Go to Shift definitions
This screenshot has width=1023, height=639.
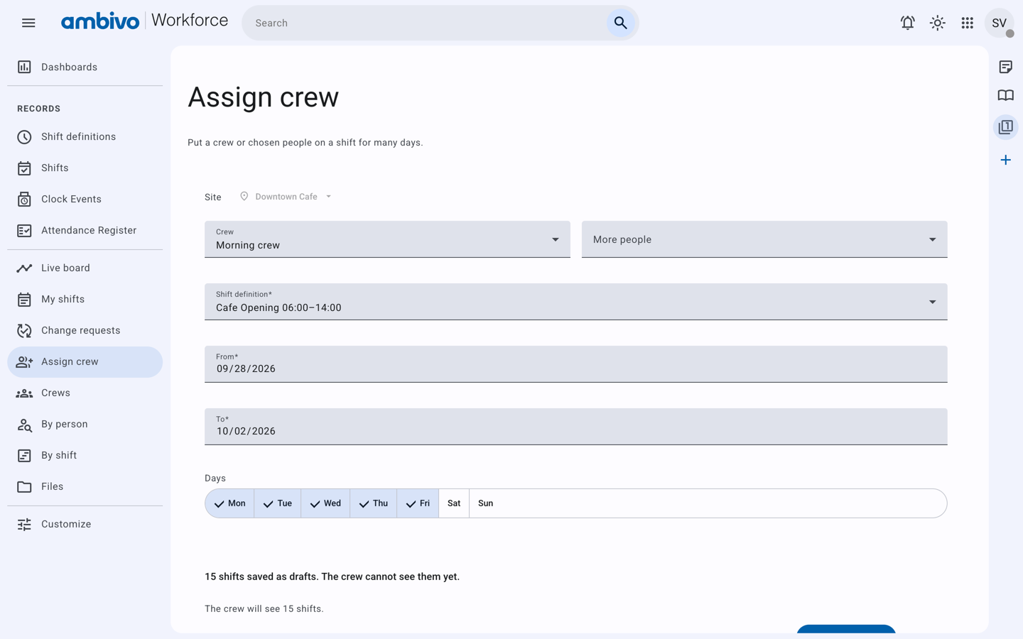(85, 136)
